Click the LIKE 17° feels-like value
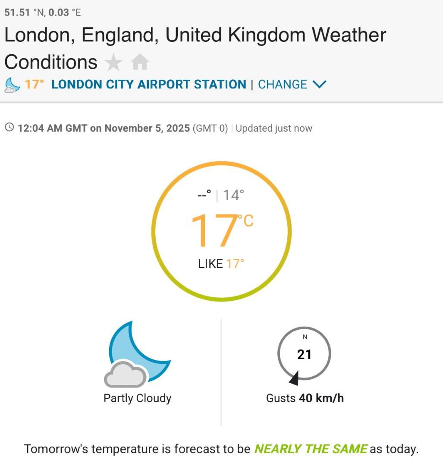The image size is (443, 466). click(221, 264)
